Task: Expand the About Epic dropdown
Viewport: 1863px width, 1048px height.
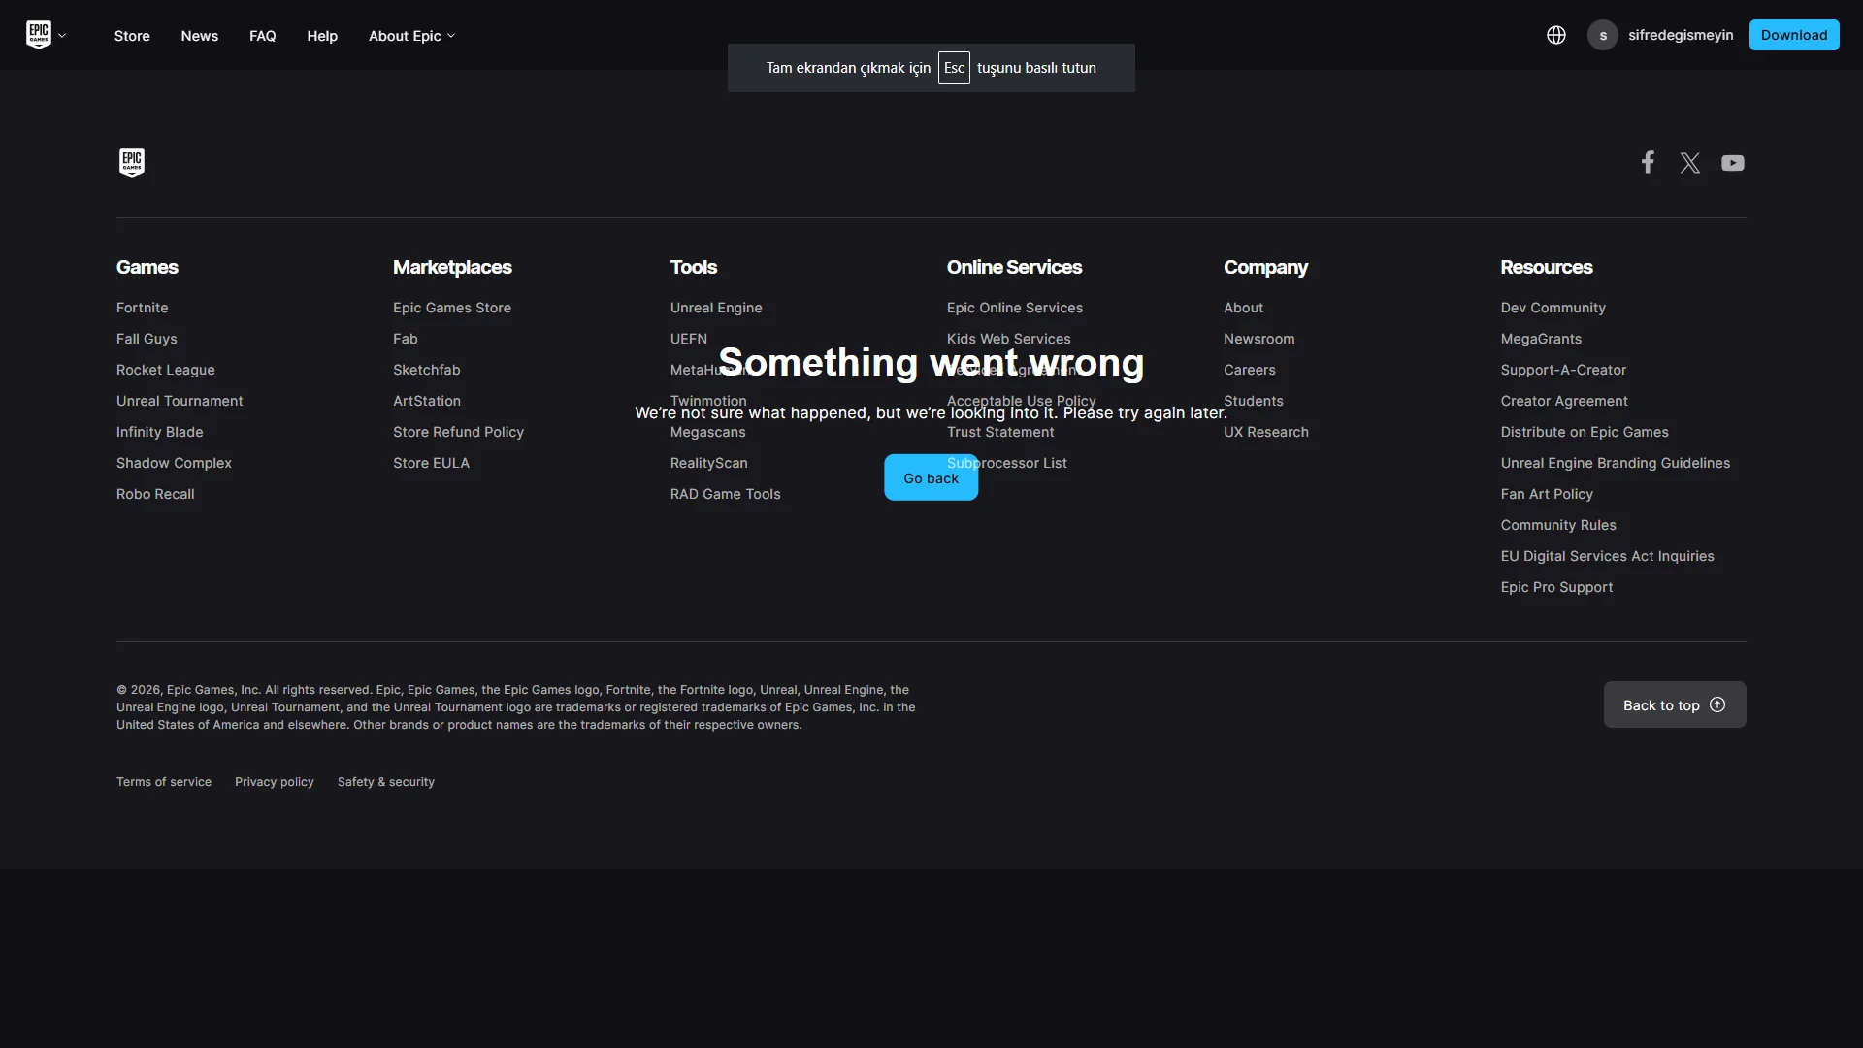Action: click(x=411, y=36)
